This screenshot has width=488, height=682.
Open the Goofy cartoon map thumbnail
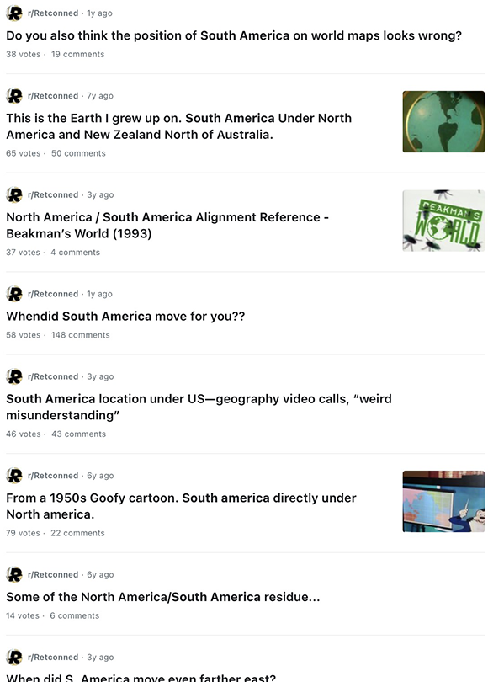click(x=443, y=502)
